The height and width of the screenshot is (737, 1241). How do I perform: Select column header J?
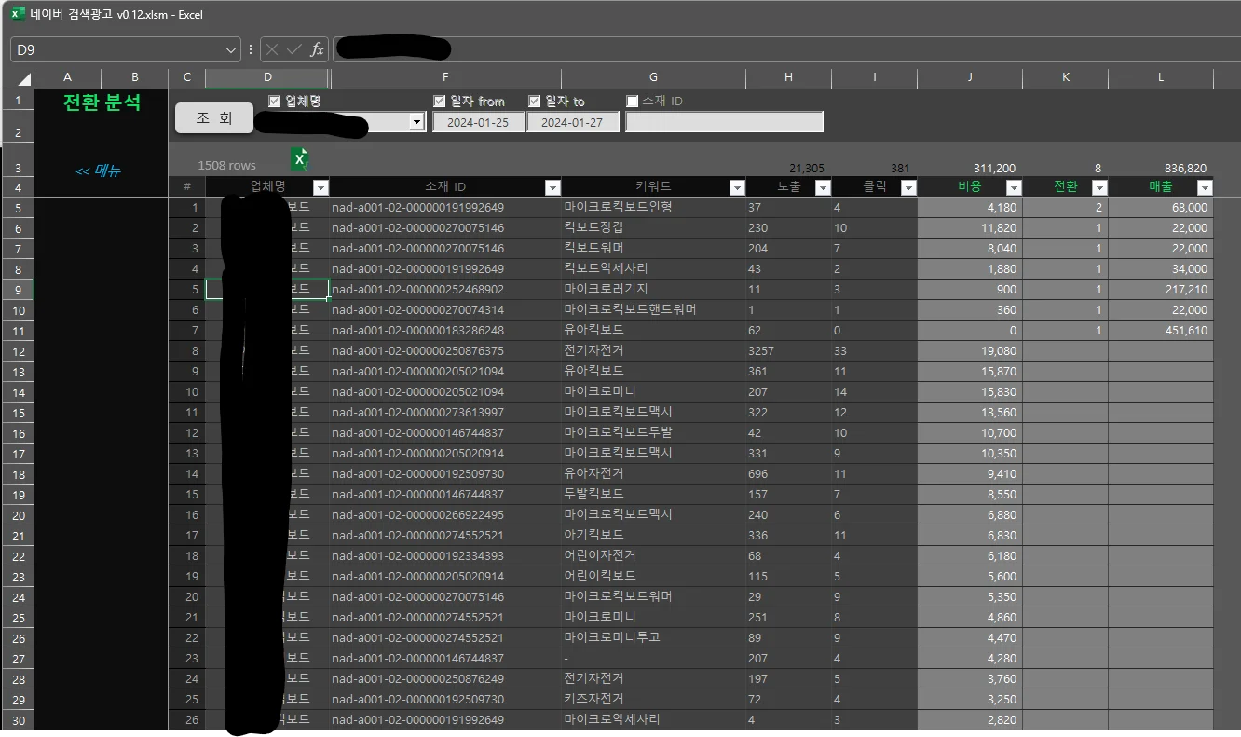[x=970, y=77]
